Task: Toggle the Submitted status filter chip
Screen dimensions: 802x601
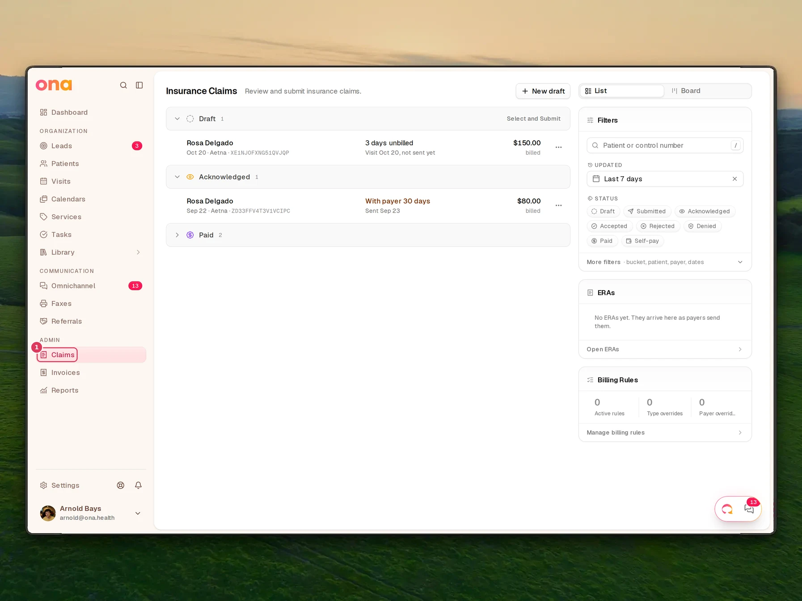Action: (647, 212)
